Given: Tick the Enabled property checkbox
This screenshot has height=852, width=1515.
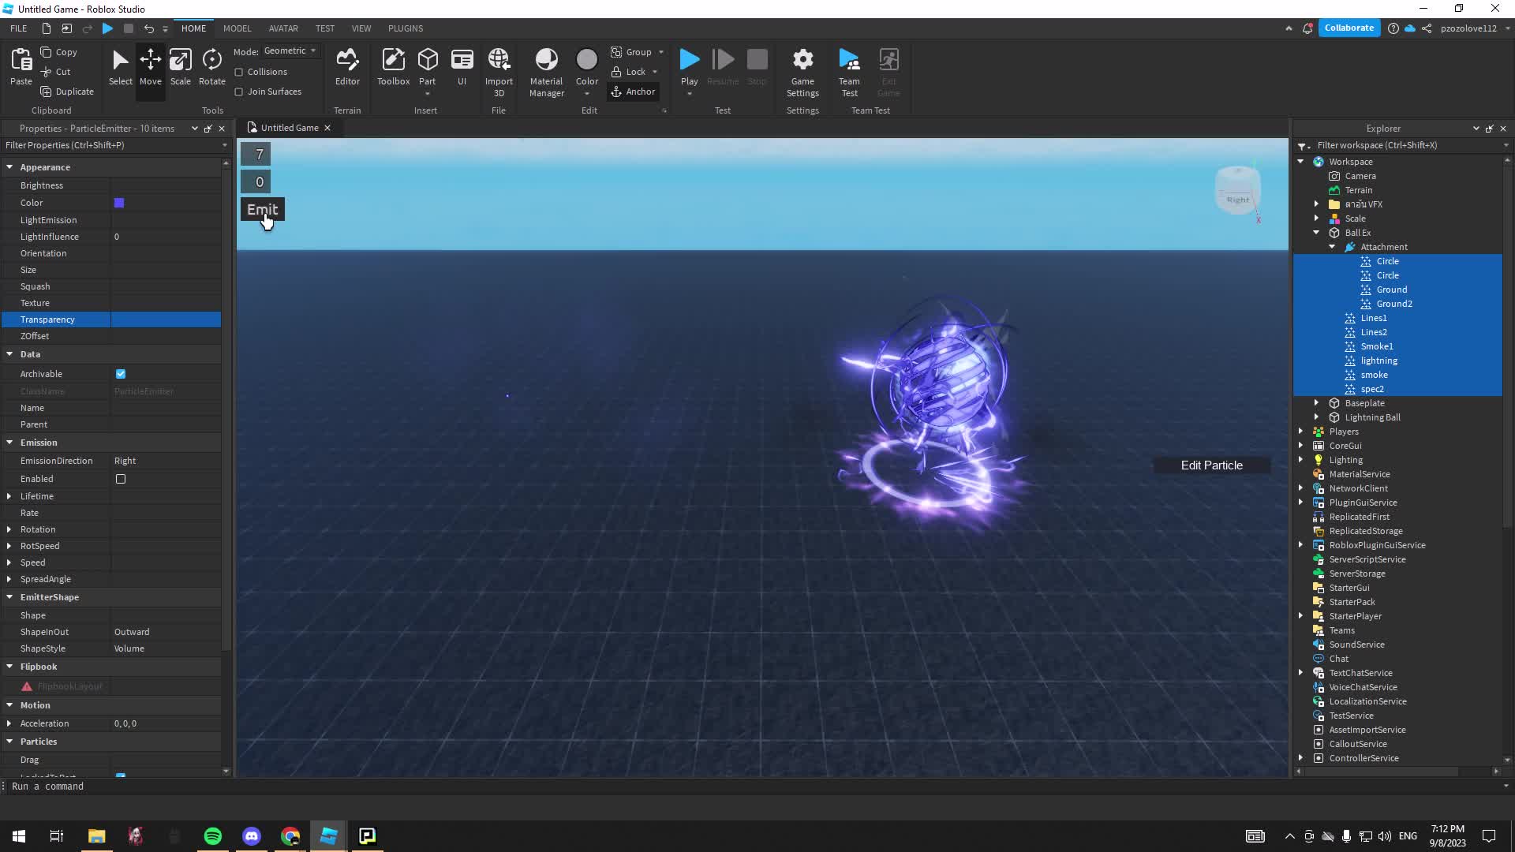Looking at the screenshot, I should click(x=121, y=479).
